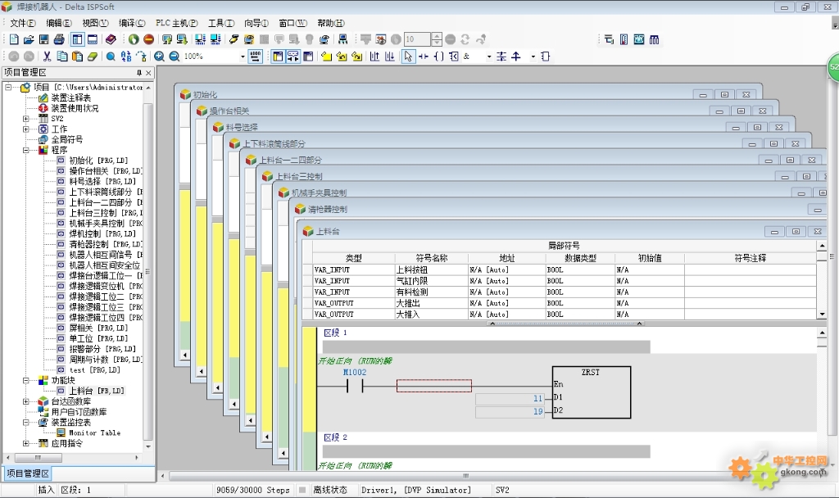This screenshot has height=498, width=839.
Task: Select 报警部分 program in the tree
Action: 102,349
